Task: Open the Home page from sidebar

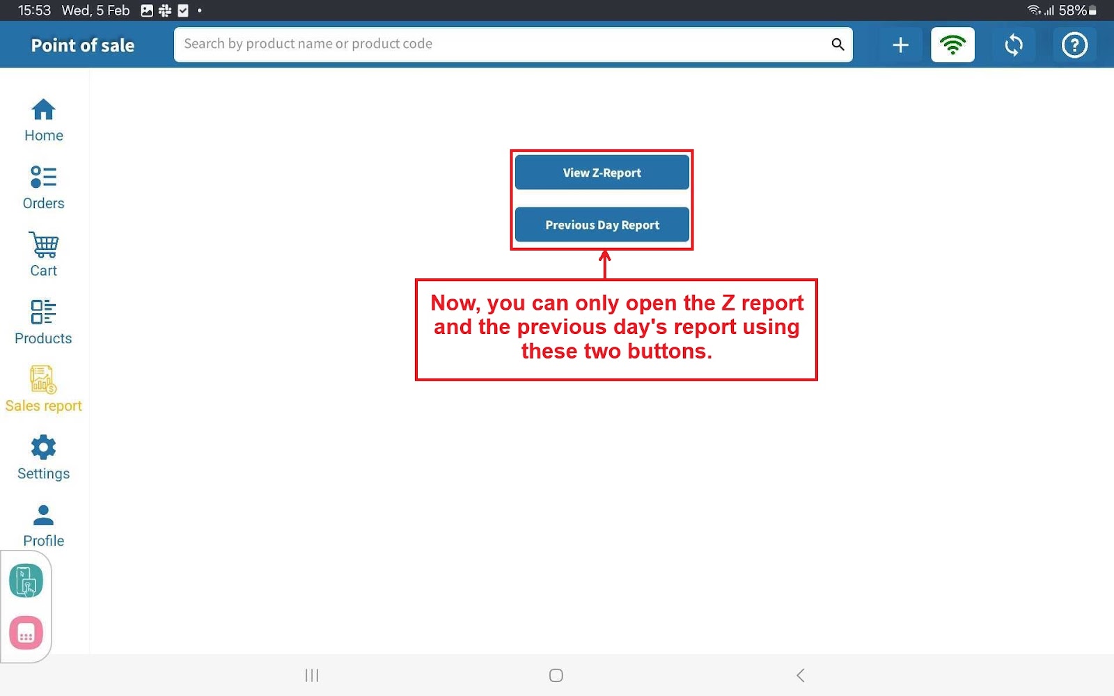Action: [x=43, y=120]
